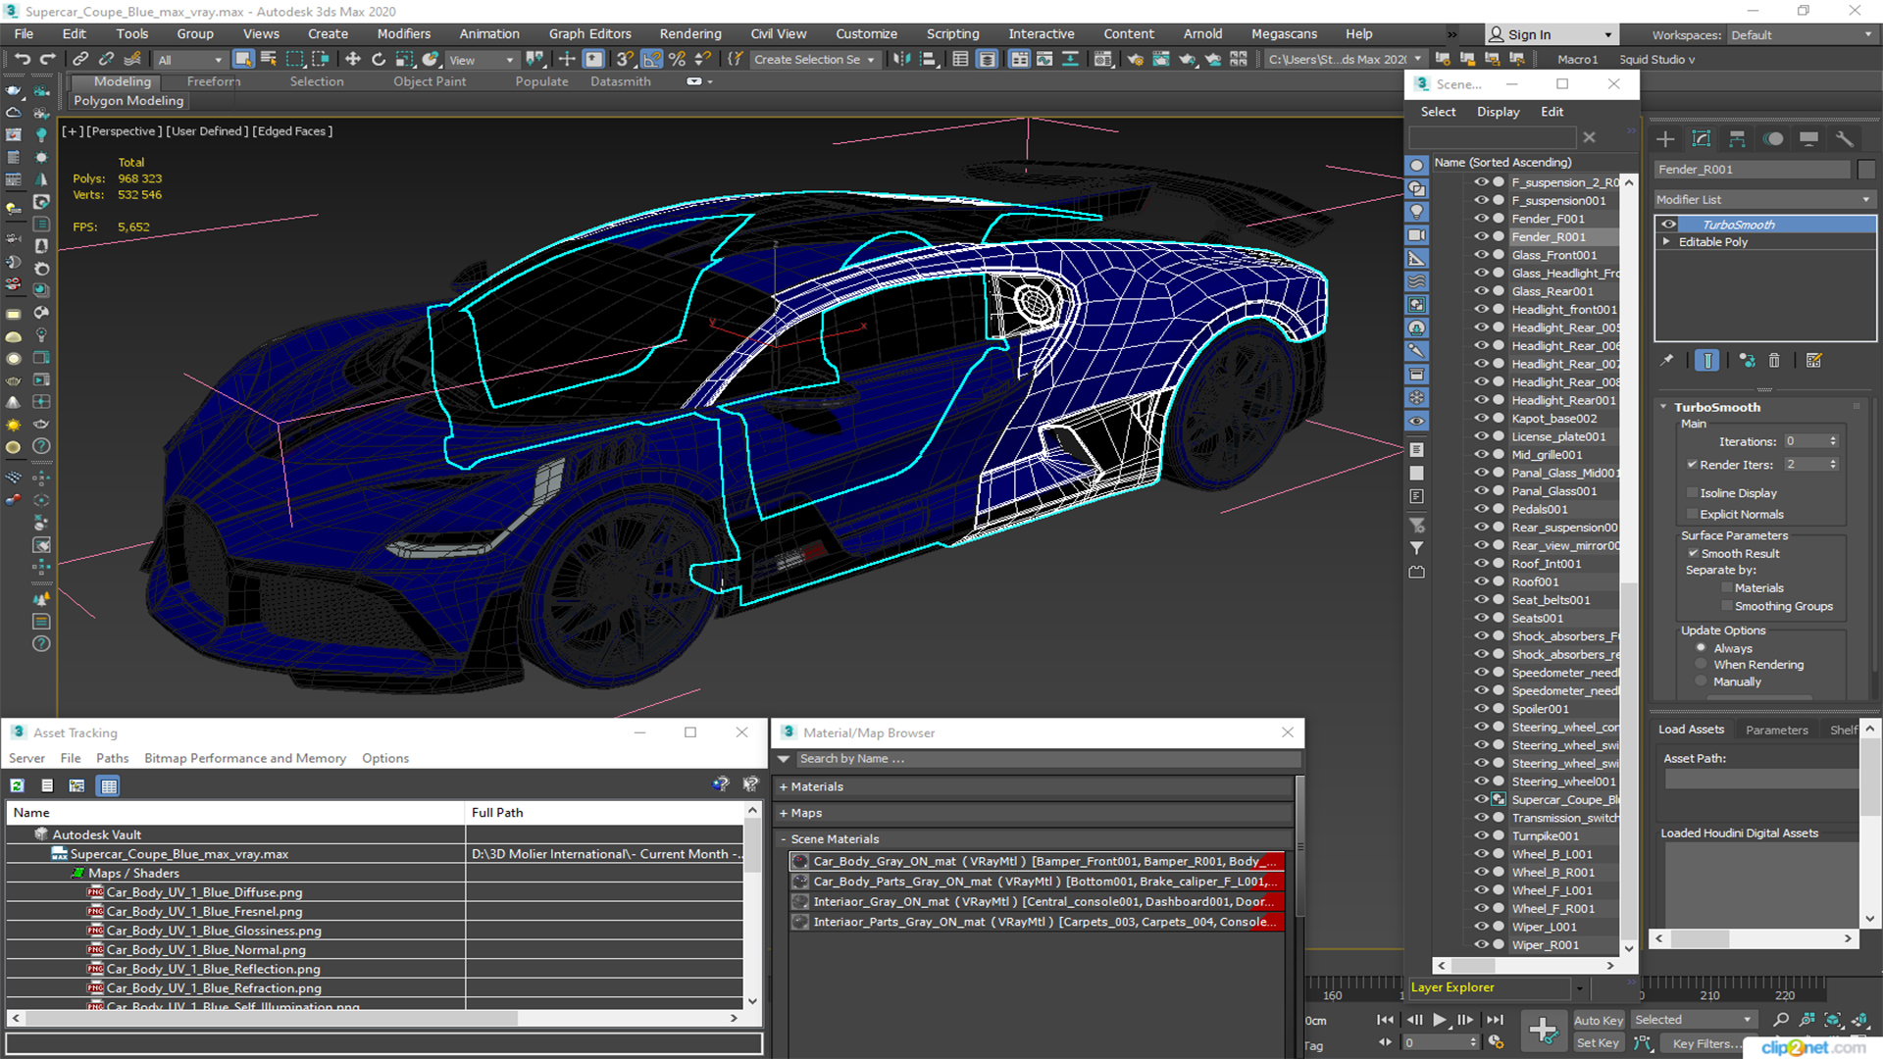This screenshot has height=1059, width=1883.
Task: Open the Rendered Frame Window icon
Action: (1161, 59)
